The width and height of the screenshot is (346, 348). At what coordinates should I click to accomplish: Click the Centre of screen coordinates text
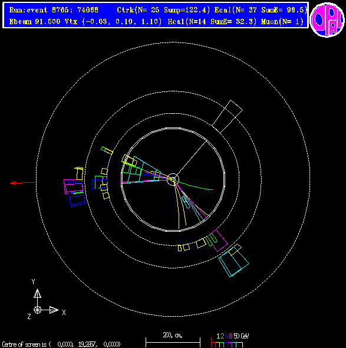click(61, 344)
